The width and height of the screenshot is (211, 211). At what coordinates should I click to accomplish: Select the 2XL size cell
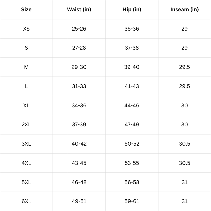click(x=26, y=124)
